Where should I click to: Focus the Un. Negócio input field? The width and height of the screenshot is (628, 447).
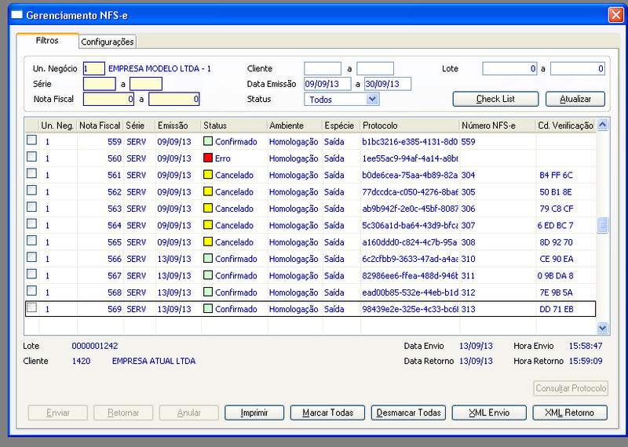pos(94,68)
